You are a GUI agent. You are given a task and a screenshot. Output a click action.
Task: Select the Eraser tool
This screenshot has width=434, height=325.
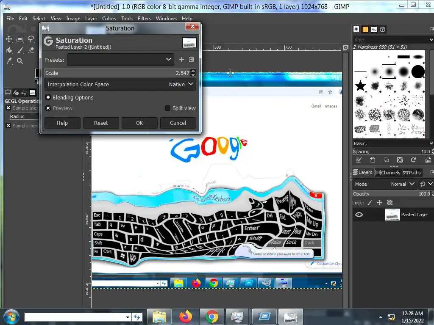click(31, 50)
